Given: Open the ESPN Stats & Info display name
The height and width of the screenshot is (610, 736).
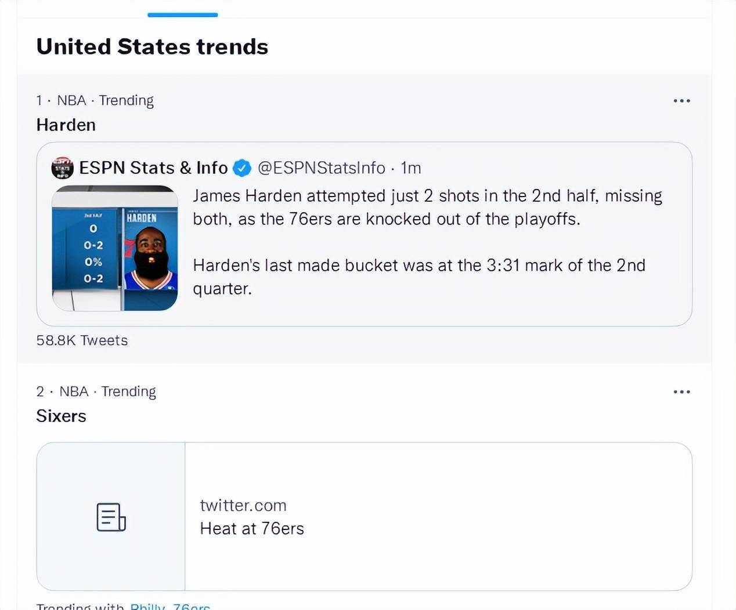Looking at the screenshot, I should [x=153, y=168].
